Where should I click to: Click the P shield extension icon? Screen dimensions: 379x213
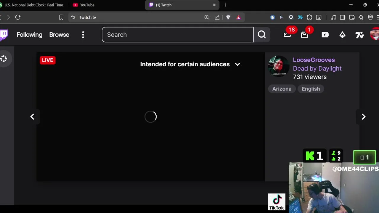pos(291,17)
